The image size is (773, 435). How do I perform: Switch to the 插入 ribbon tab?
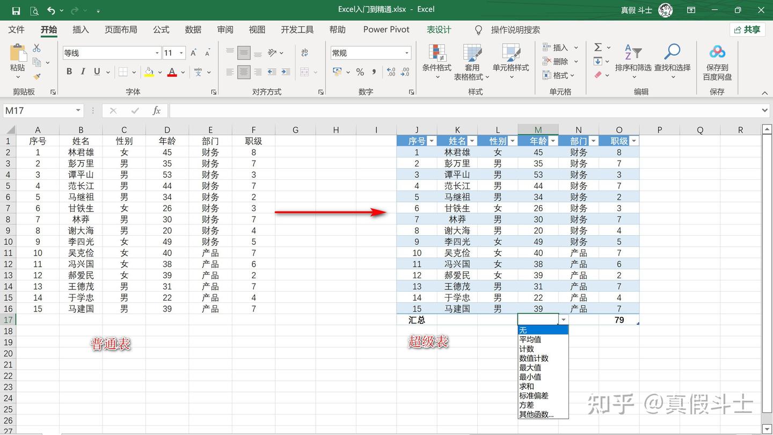(81, 30)
